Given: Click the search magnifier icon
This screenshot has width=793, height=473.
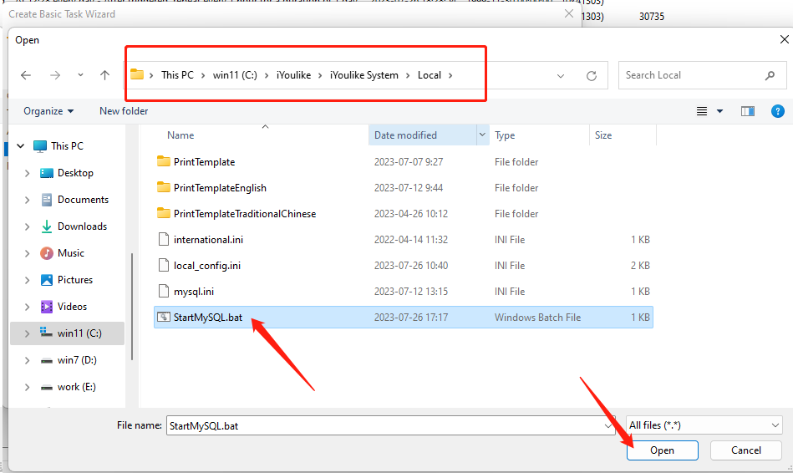Looking at the screenshot, I should [770, 75].
